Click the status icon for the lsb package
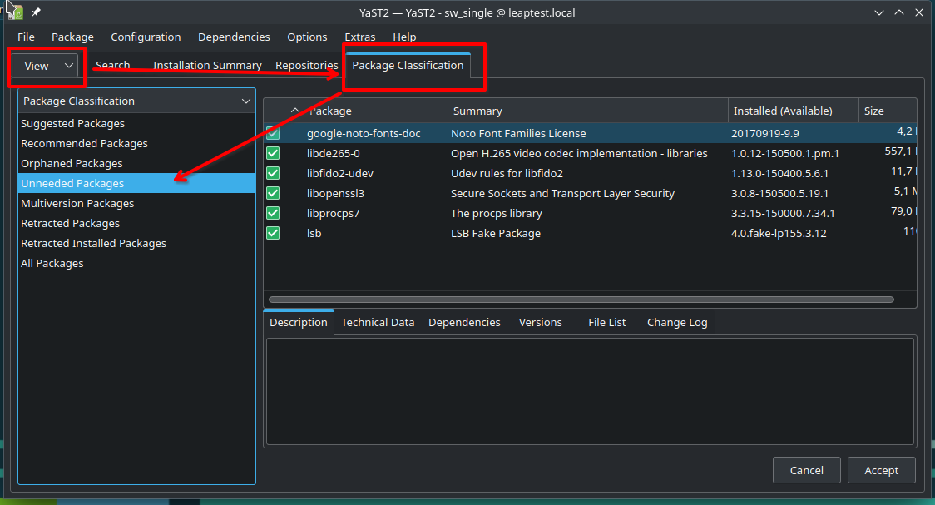Viewport: 935px width, 505px height. [273, 233]
